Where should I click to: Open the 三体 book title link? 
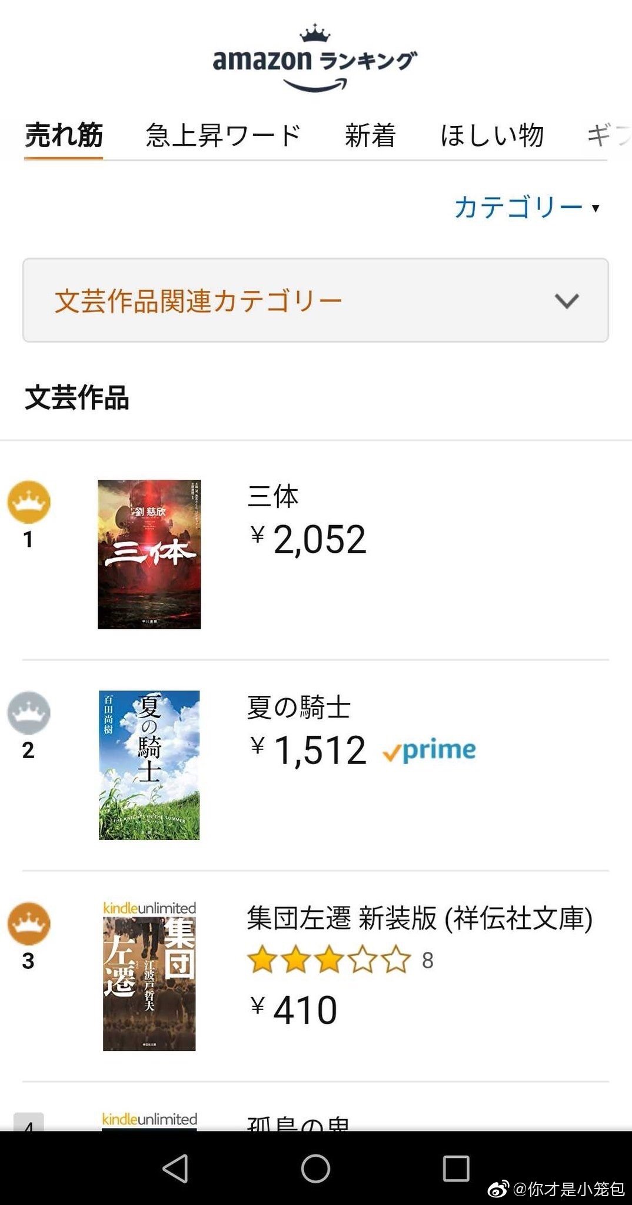click(x=273, y=496)
